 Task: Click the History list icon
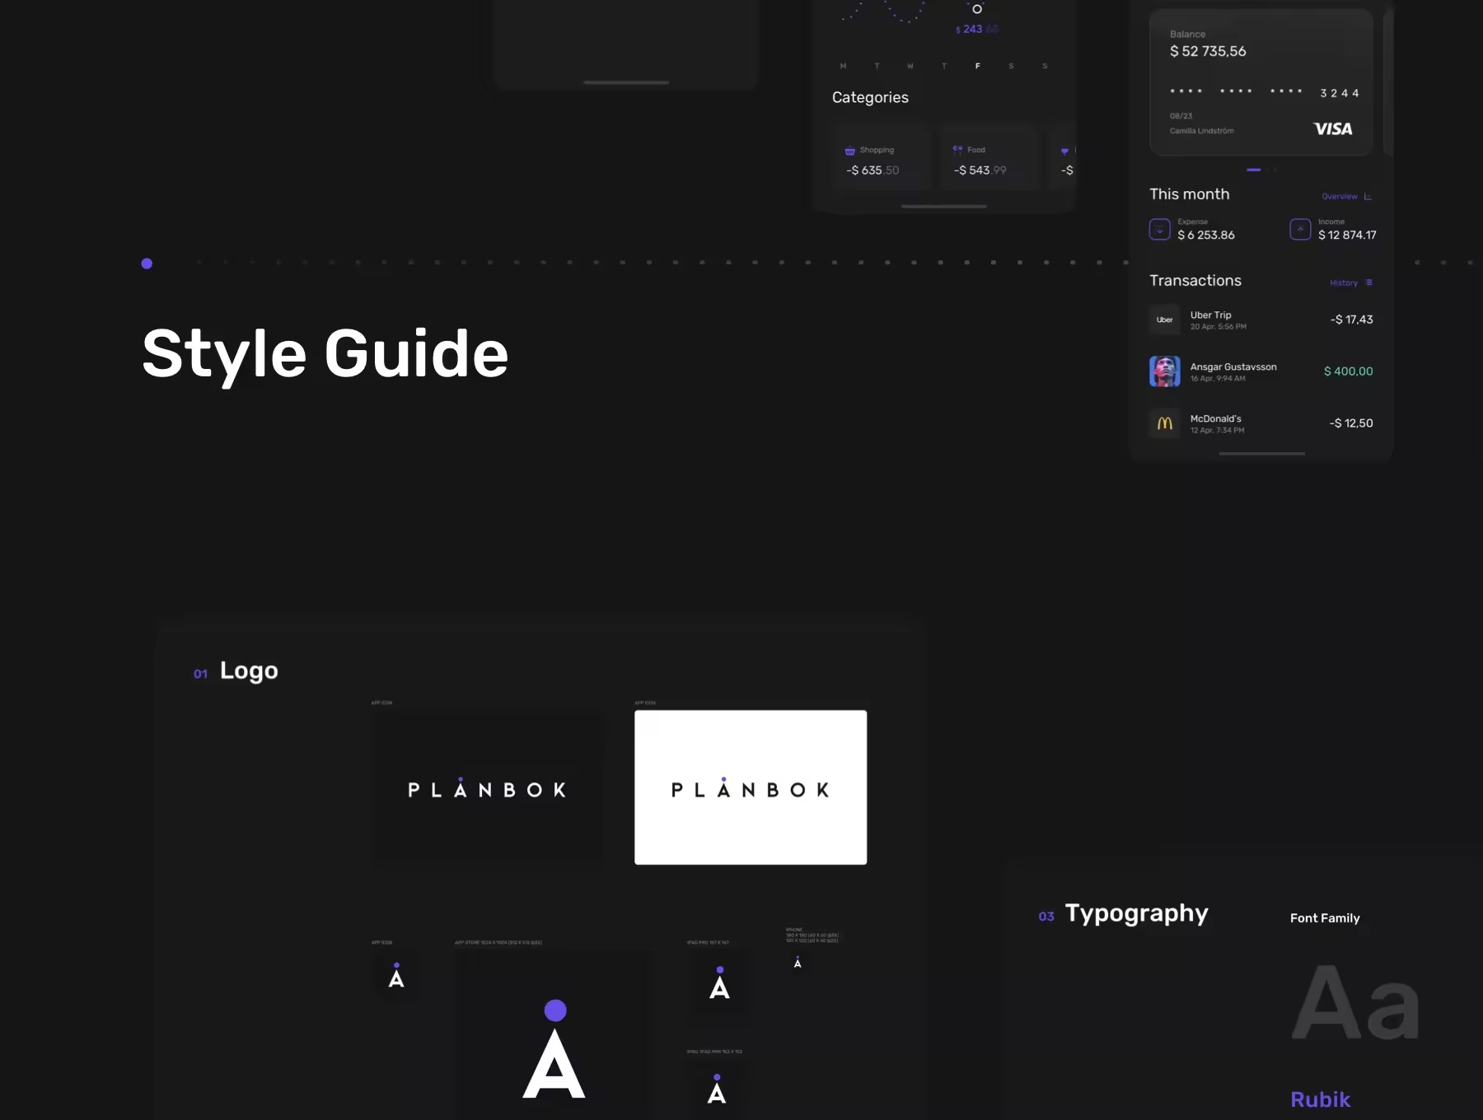[1368, 282]
